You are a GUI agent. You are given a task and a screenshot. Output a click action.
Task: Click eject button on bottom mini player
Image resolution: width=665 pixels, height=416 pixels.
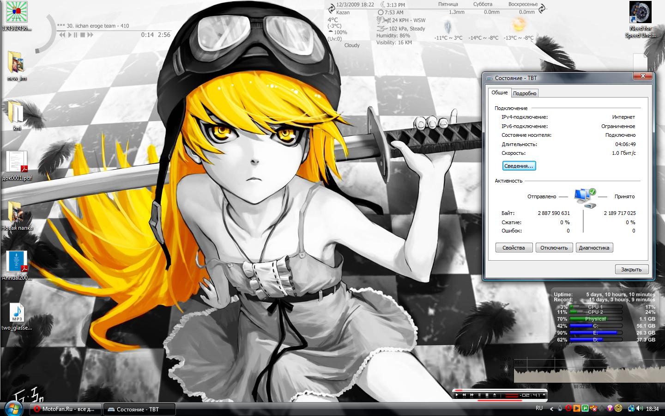495,395
